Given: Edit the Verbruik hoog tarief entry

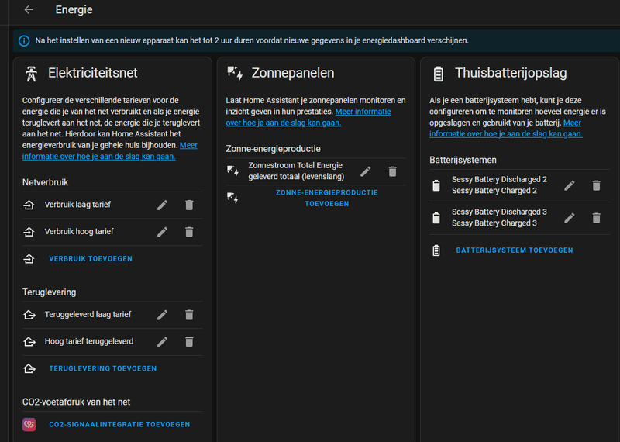Looking at the screenshot, I should point(162,232).
